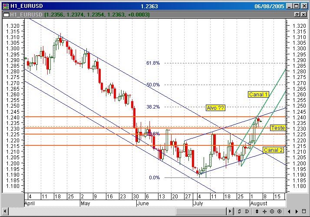
Task: Click the '18' date tick in April
Action: pyautogui.click(x=58, y=197)
